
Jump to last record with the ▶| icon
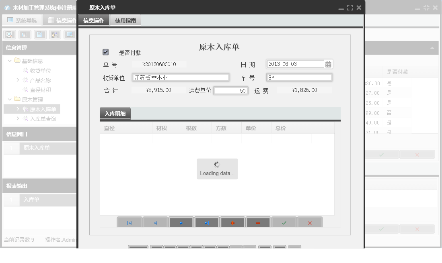(x=207, y=222)
